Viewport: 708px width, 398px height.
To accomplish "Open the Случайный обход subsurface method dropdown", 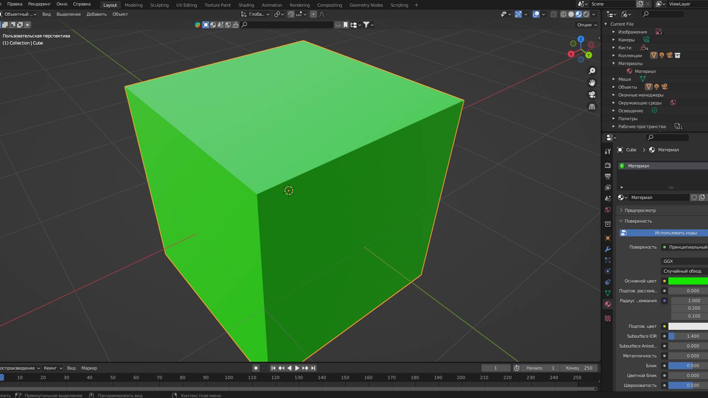I will click(x=684, y=271).
